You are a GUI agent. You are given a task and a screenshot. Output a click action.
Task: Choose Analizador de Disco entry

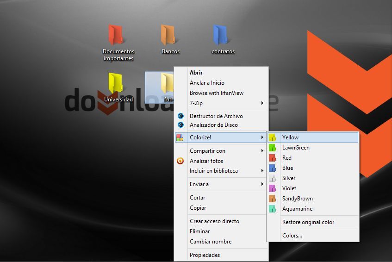point(221,125)
